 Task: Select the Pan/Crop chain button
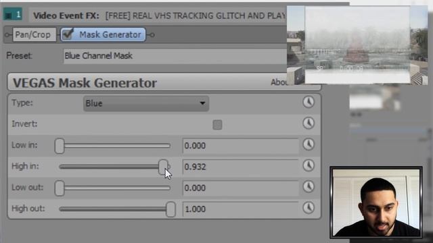pyautogui.click(x=35, y=34)
